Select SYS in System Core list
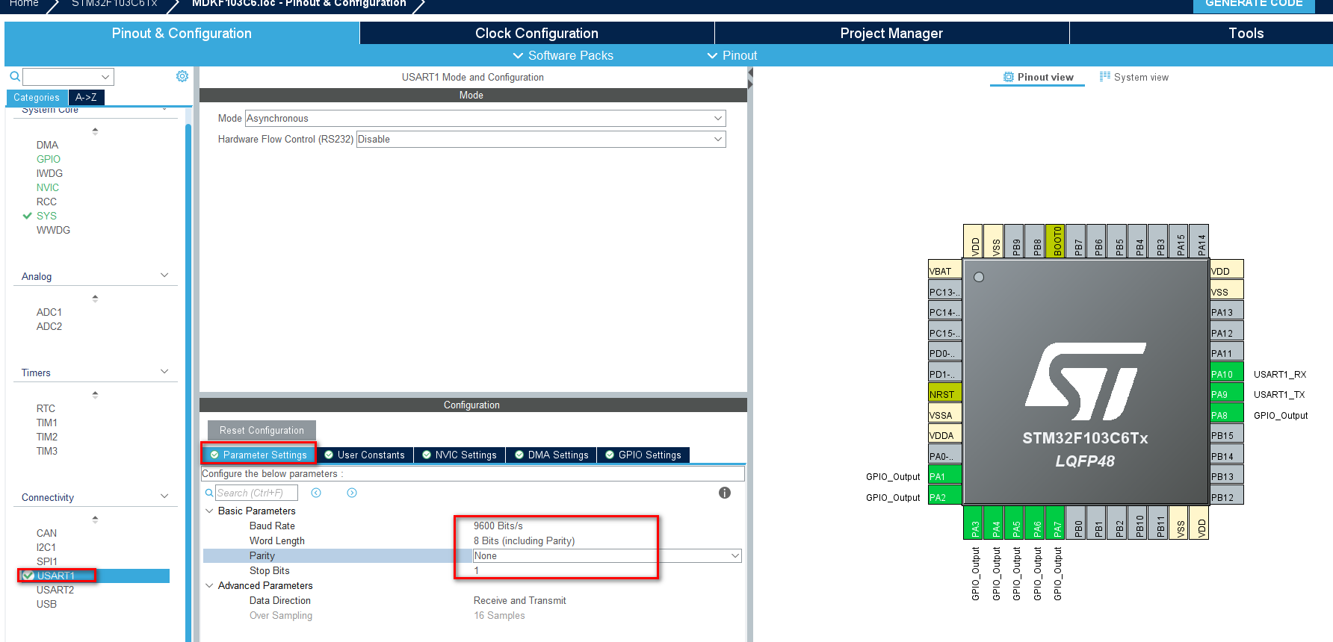 [x=46, y=216]
